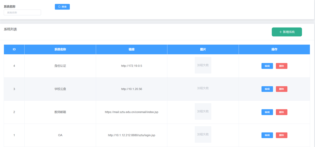Click the green 新增系统 button
315x147 pixels.
pos(287,32)
